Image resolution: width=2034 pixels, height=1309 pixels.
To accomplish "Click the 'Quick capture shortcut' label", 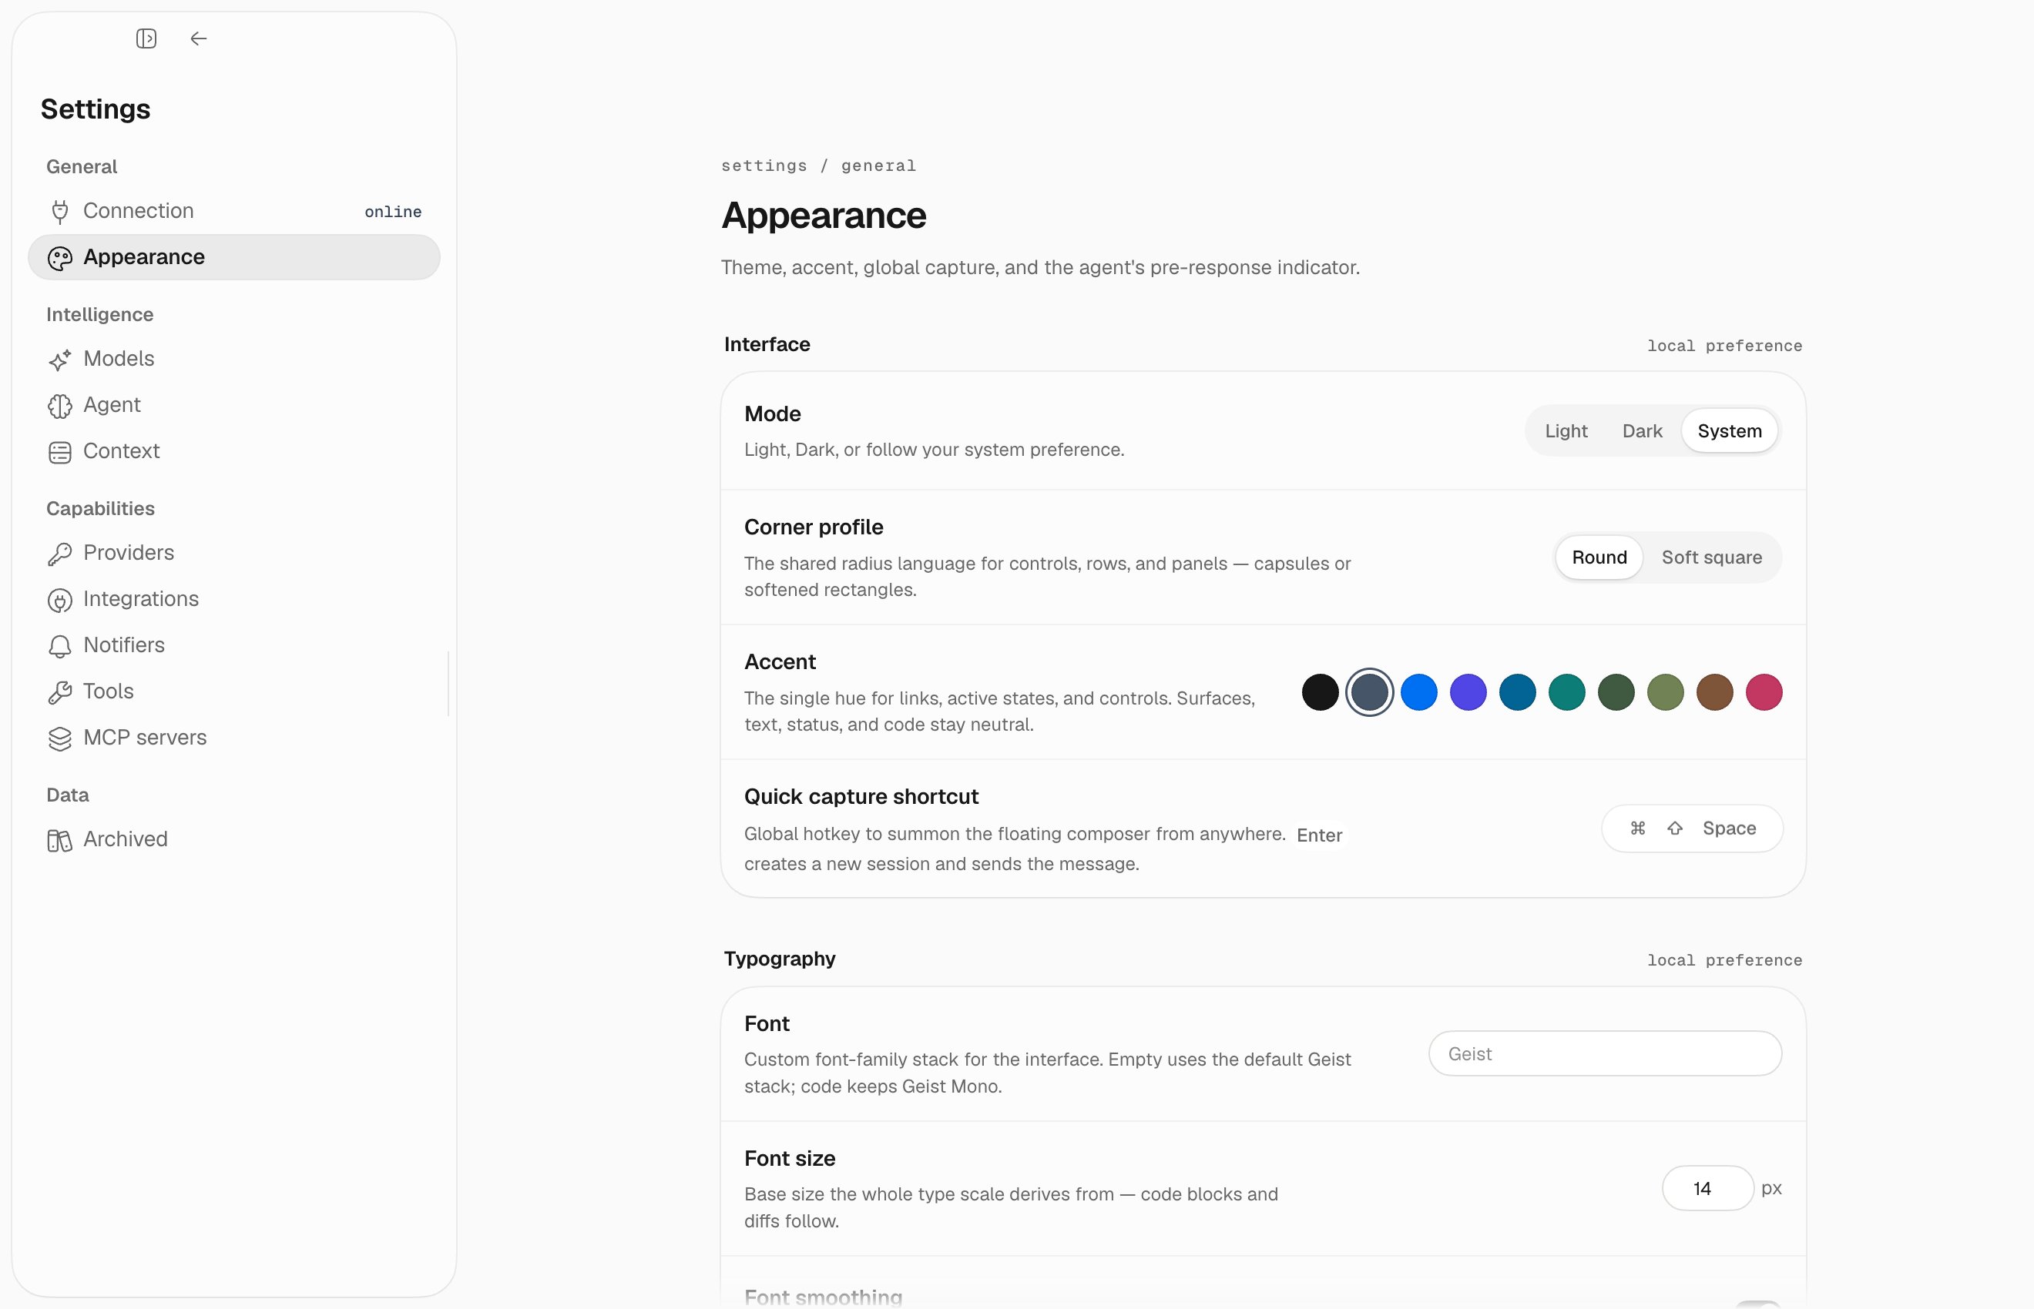I will pos(861,796).
